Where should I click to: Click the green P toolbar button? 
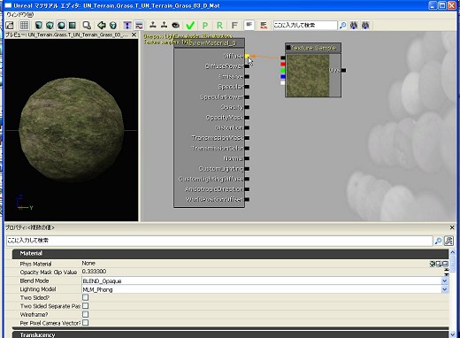(205, 26)
